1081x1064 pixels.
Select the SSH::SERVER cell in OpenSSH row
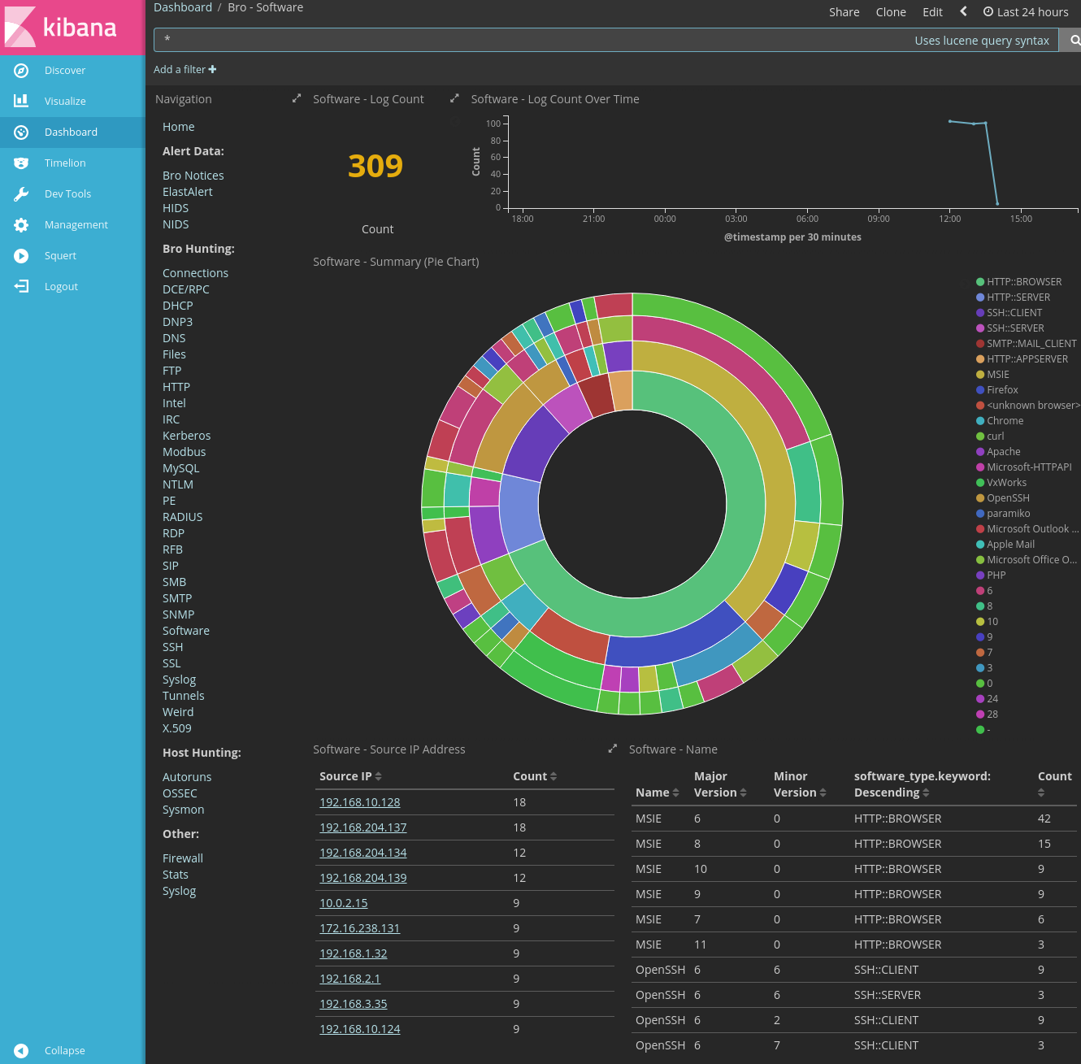click(x=887, y=995)
